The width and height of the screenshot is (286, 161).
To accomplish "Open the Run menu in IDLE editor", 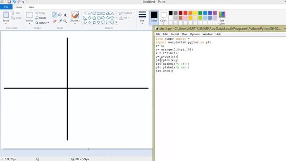I will pyautogui.click(x=185, y=34).
